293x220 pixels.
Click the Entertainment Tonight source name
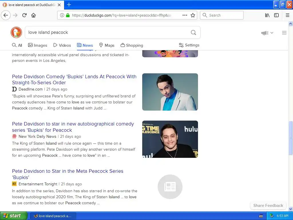(38, 184)
